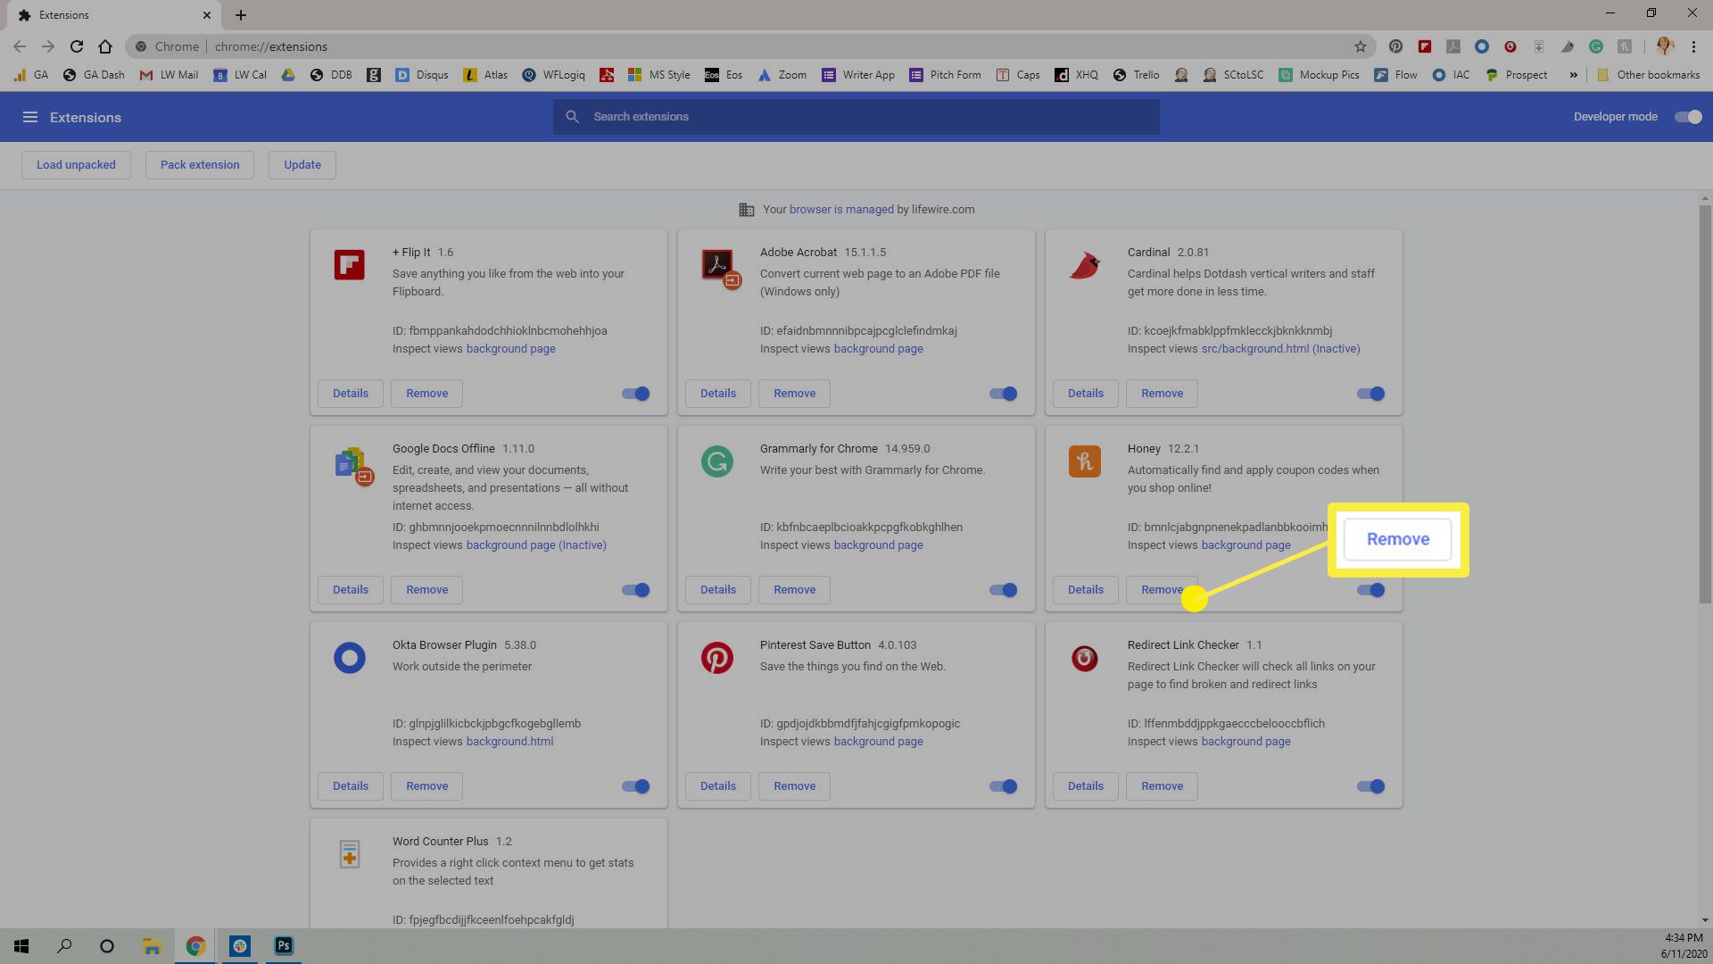
Task: Disable the Pinterest Save Button
Action: [x=1004, y=786]
